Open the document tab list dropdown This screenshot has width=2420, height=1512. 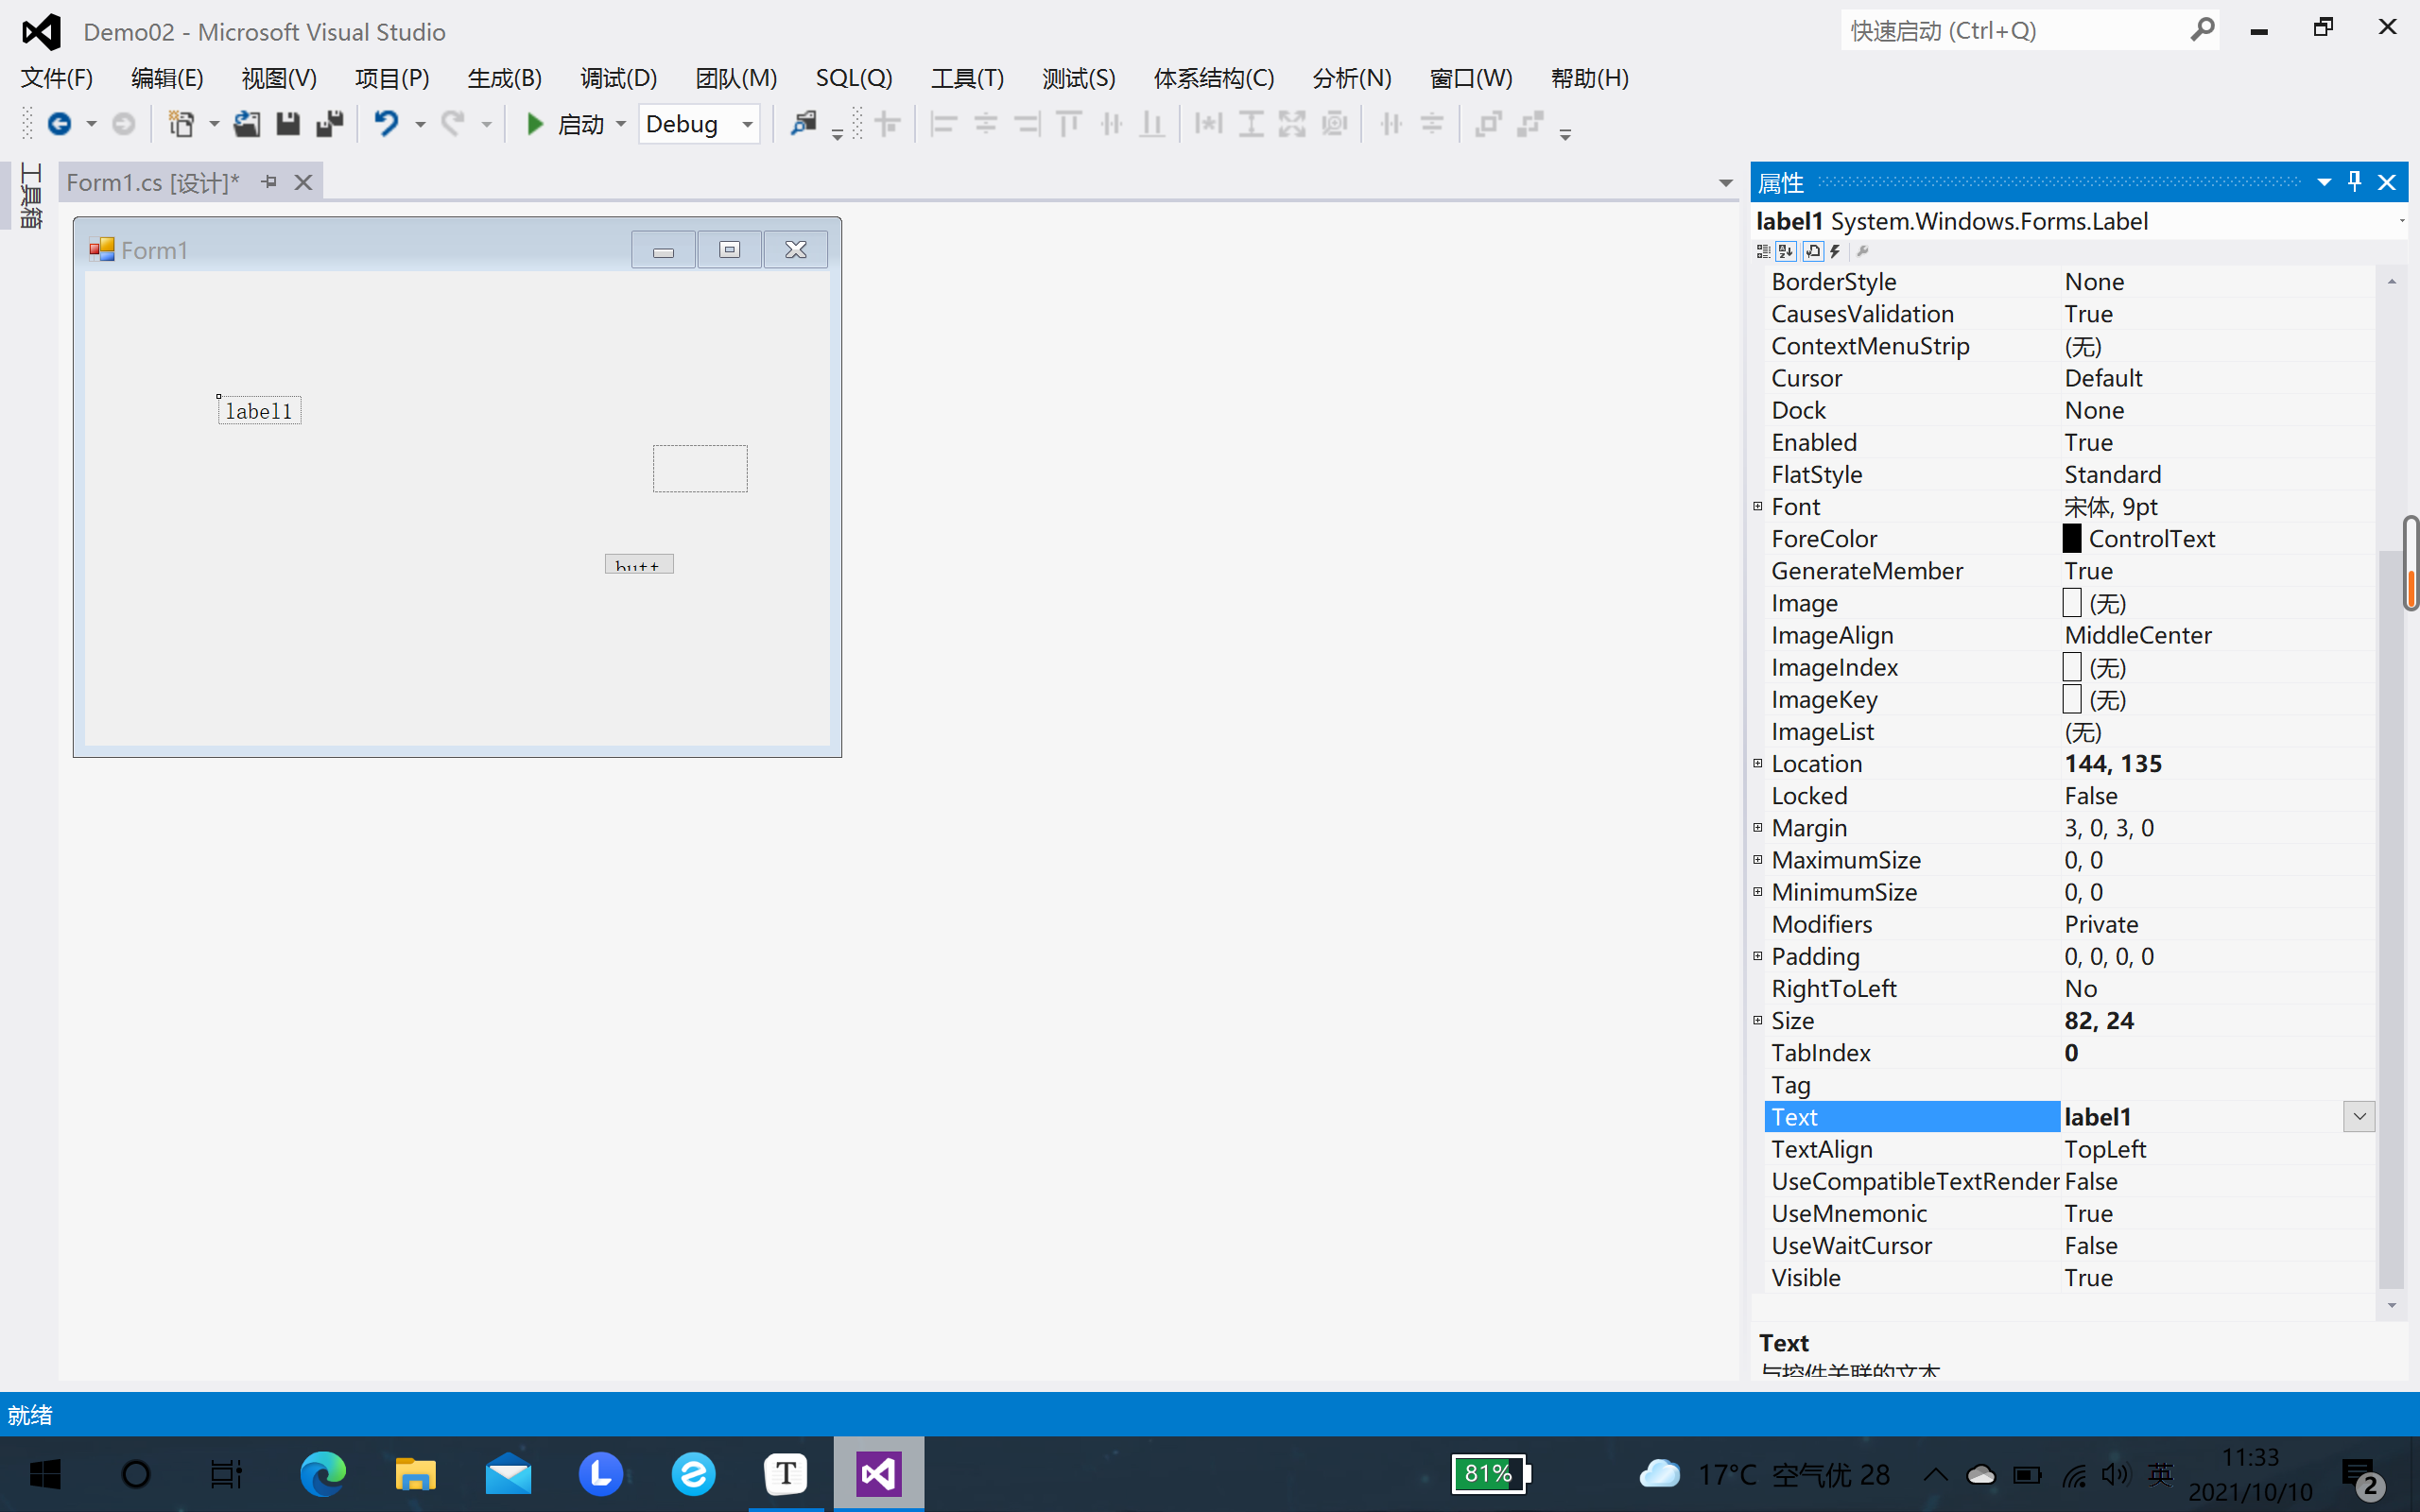(x=1725, y=183)
